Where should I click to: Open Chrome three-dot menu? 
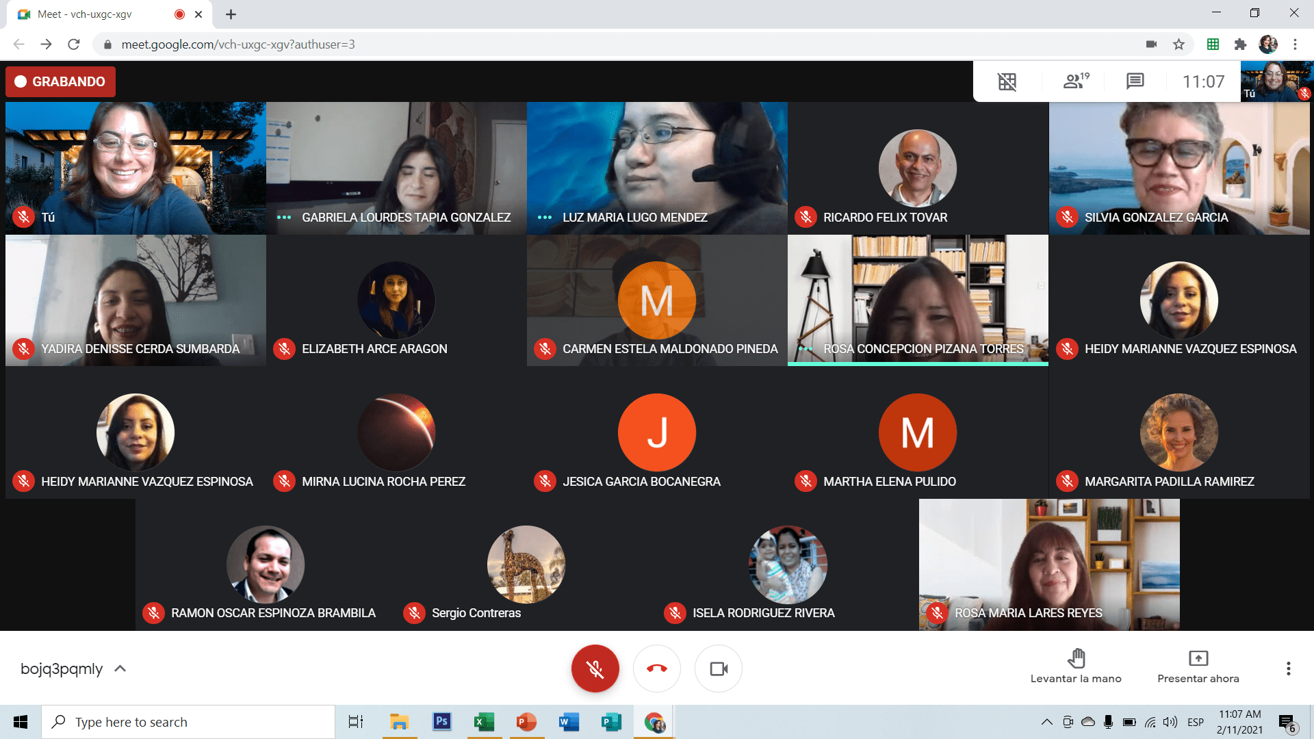1295,44
